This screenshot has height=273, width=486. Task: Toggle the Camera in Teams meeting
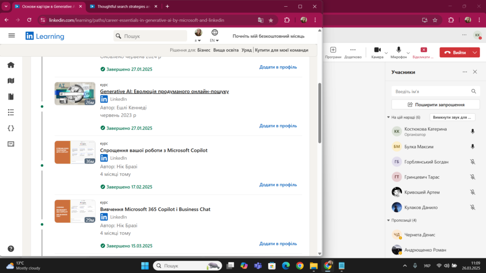377,52
